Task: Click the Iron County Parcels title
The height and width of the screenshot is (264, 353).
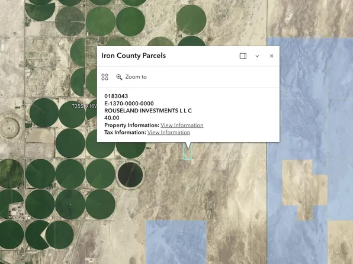Action: click(x=133, y=56)
